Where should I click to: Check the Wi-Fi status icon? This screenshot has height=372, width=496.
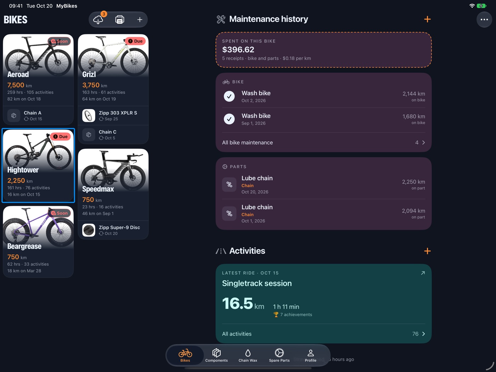[x=472, y=6]
